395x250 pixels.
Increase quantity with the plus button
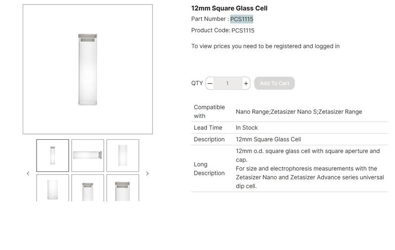tap(246, 83)
